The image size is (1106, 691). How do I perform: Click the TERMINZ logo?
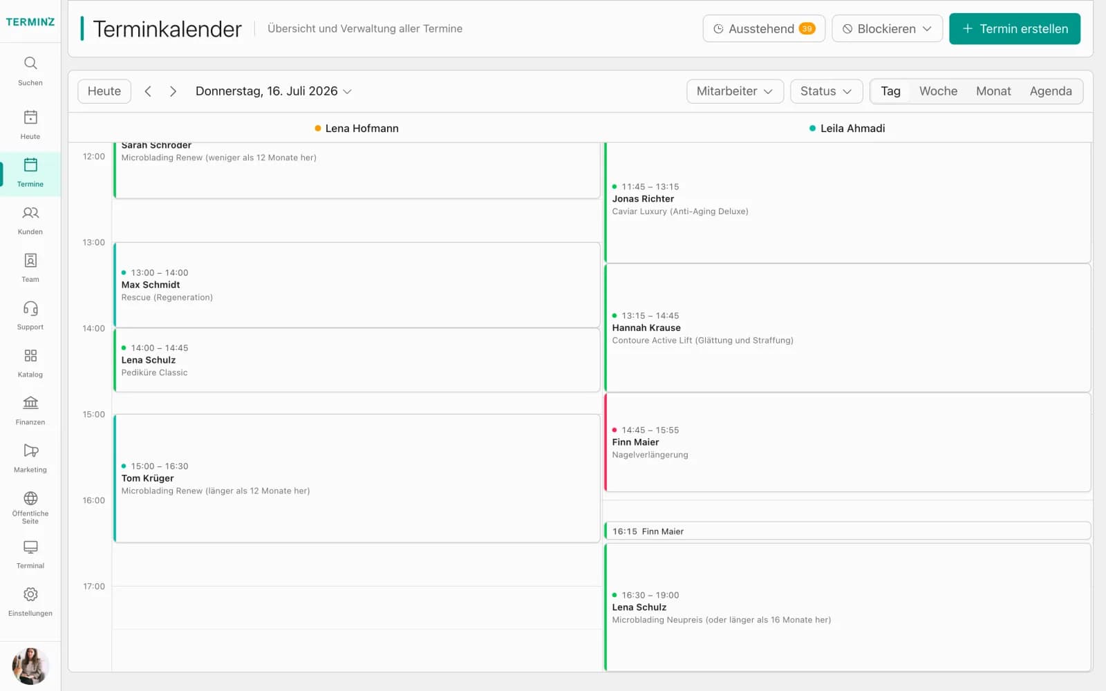[30, 21]
